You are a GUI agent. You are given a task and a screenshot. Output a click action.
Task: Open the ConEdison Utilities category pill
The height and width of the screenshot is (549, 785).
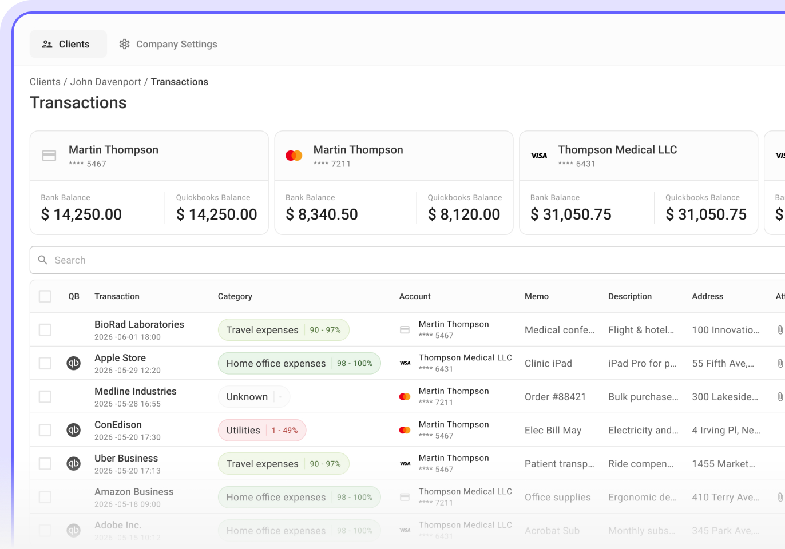pos(262,430)
